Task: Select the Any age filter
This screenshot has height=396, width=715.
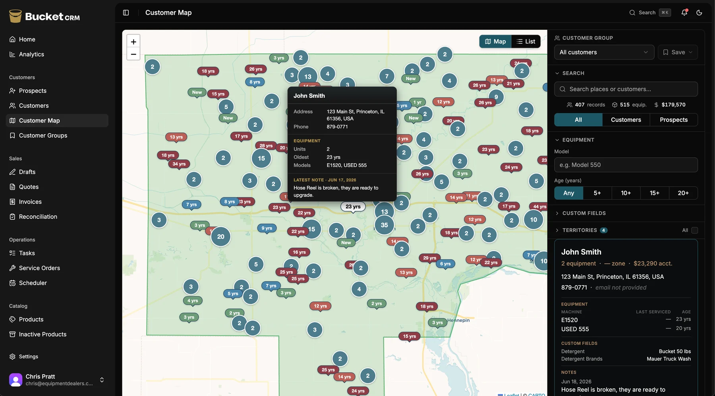Action: click(569, 193)
